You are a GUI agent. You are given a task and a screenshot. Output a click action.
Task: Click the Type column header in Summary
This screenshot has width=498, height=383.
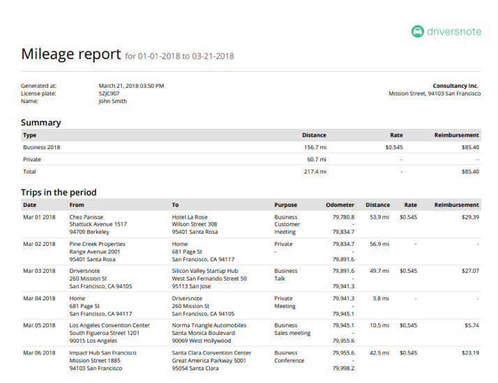29,135
